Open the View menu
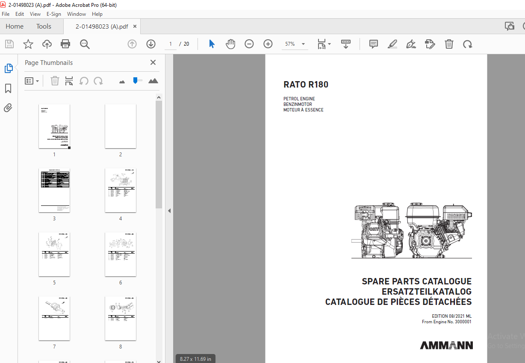The width and height of the screenshot is (525, 363). tap(35, 14)
